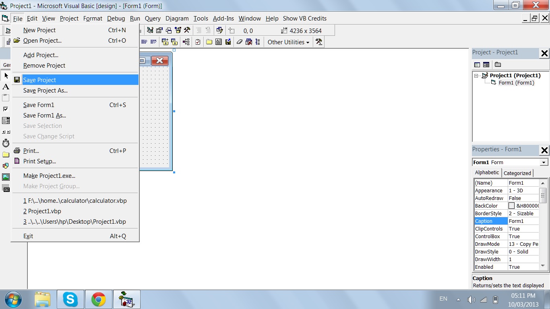Open the Other Utilities dropdown
Image resolution: width=550 pixels, height=309 pixels.
[x=288, y=42]
